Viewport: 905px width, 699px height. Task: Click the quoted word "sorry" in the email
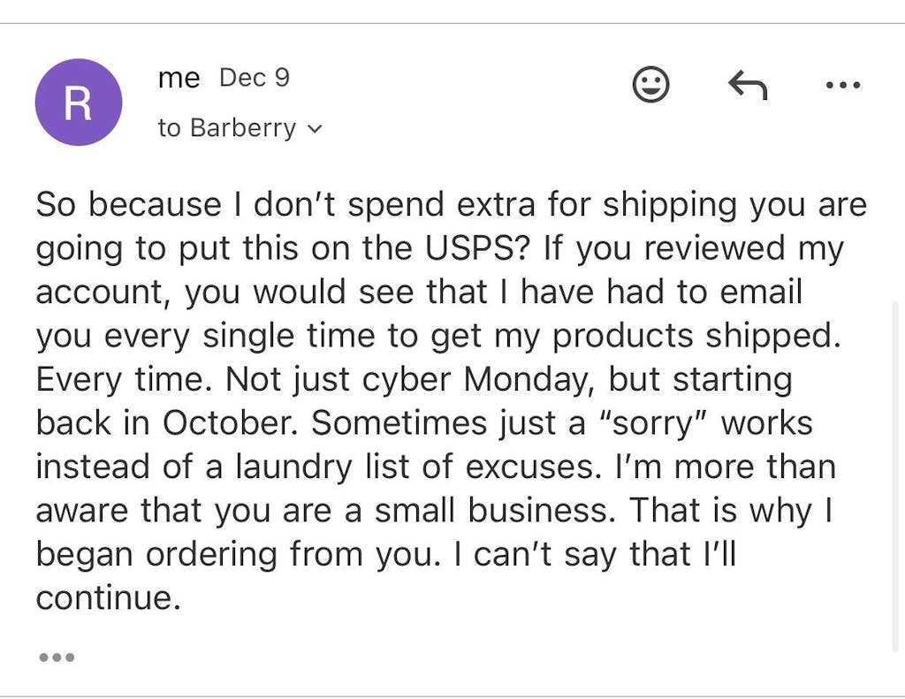click(x=652, y=422)
